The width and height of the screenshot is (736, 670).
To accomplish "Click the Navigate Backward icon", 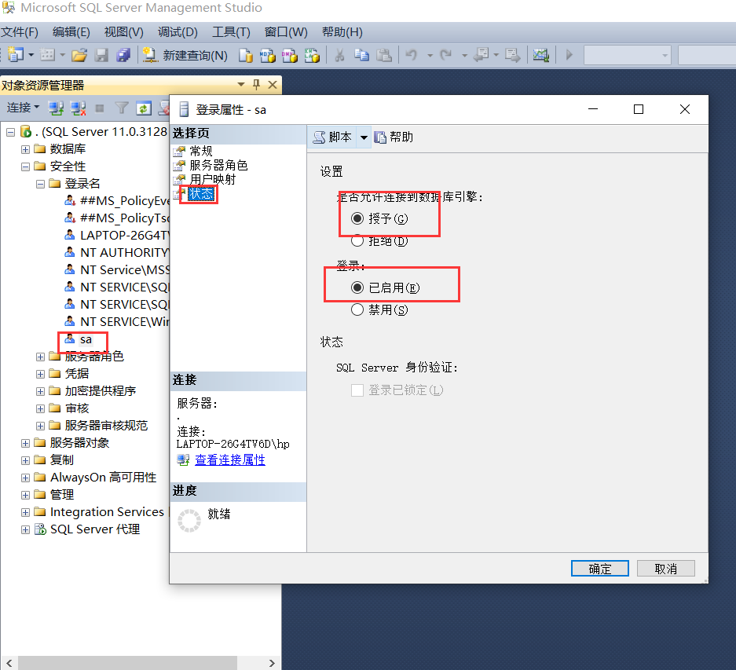I will [482, 55].
